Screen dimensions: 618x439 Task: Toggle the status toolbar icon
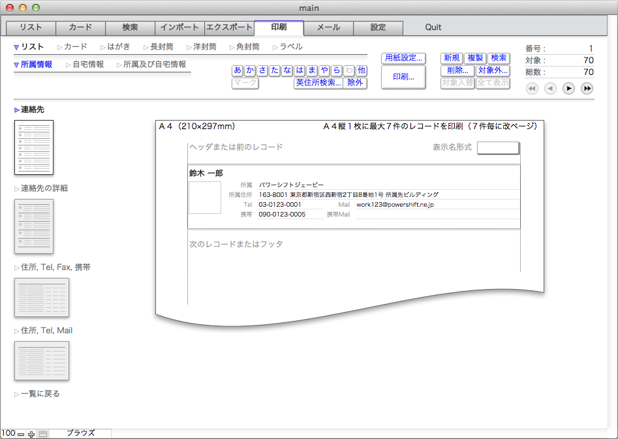42,434
